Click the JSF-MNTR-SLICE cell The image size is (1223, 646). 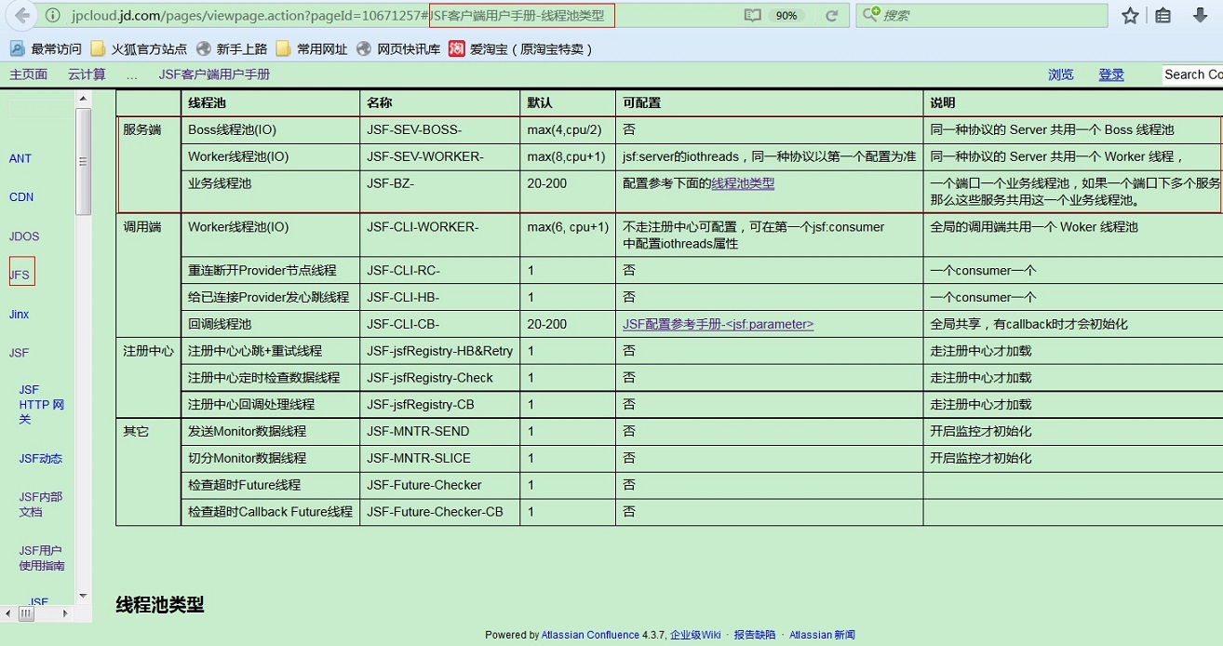pos(440,458)
